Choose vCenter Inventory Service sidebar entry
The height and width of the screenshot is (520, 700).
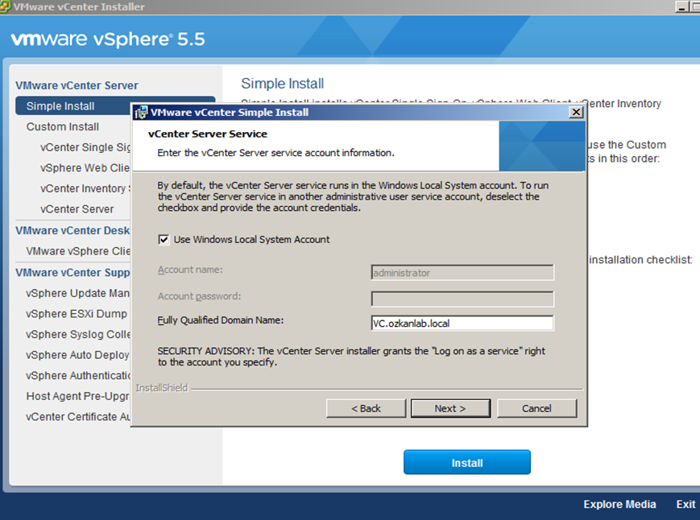85,188
